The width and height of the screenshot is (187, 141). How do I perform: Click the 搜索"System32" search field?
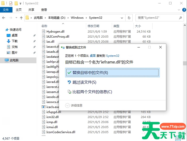click(x=157, y=18)
